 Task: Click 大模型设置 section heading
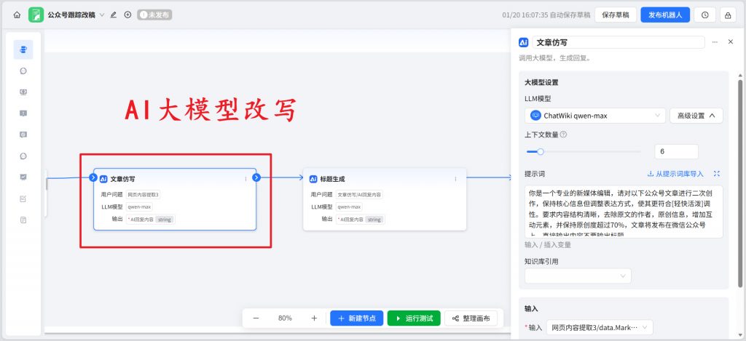coord(541,82)
